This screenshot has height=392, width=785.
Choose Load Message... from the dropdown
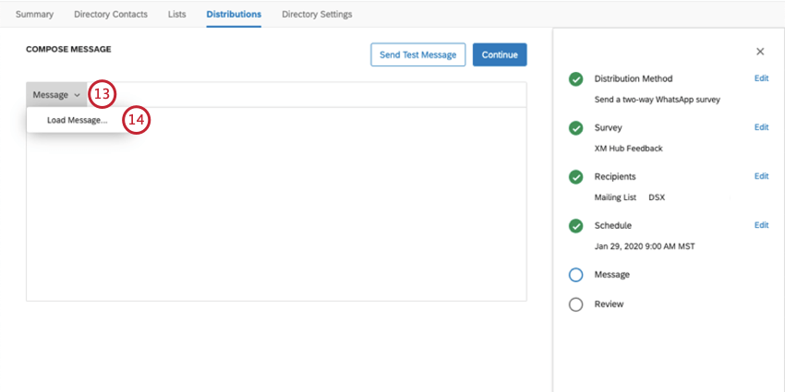pyautogui.click(x=77, y=120)
